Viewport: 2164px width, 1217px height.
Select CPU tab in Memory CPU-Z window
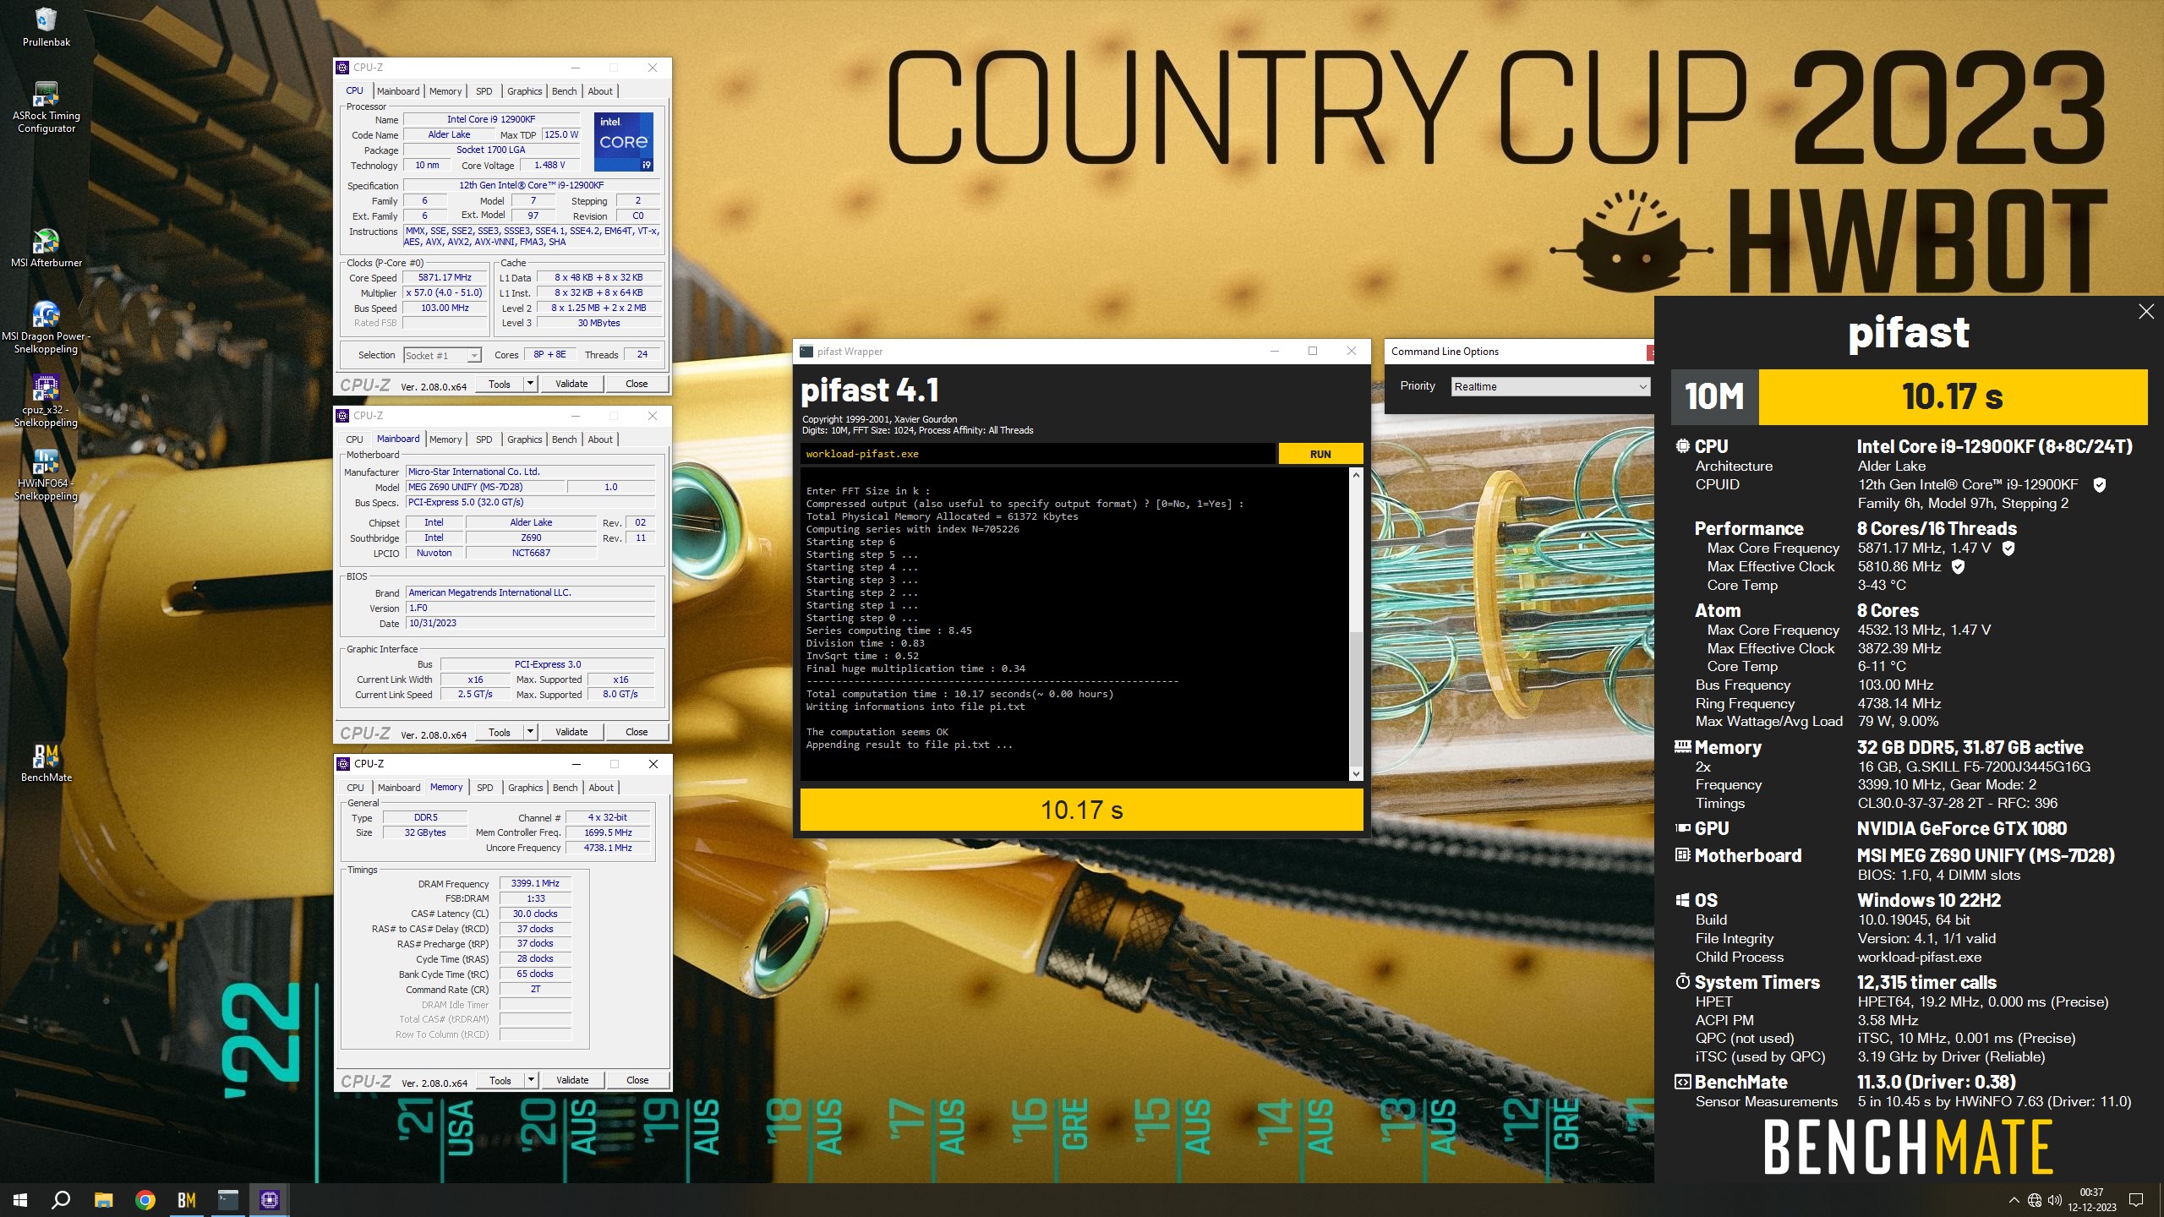pos(355,788)
